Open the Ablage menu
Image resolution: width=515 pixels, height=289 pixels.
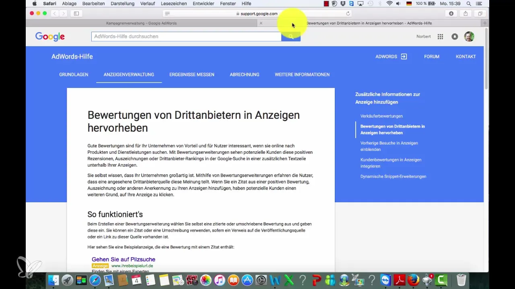69,4
